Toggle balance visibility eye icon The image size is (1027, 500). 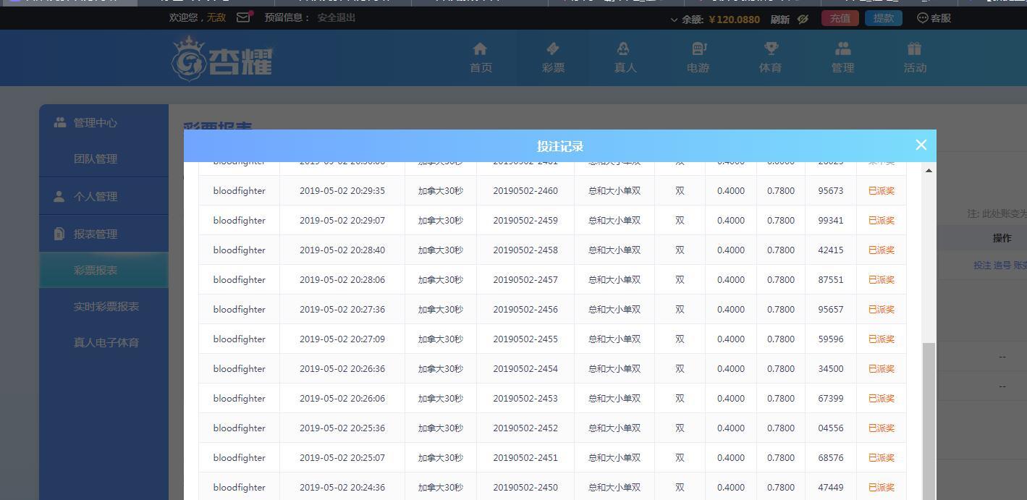pyautogui.click(x=803, y=20)
